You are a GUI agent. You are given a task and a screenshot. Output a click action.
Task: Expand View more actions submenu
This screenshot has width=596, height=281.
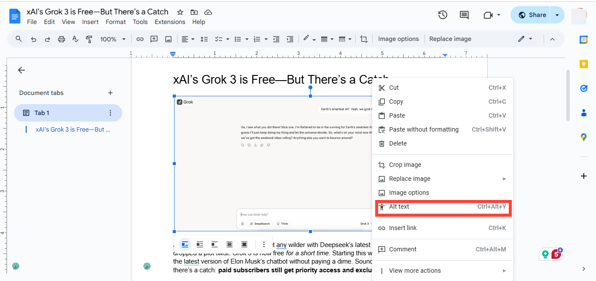[442, 271]
